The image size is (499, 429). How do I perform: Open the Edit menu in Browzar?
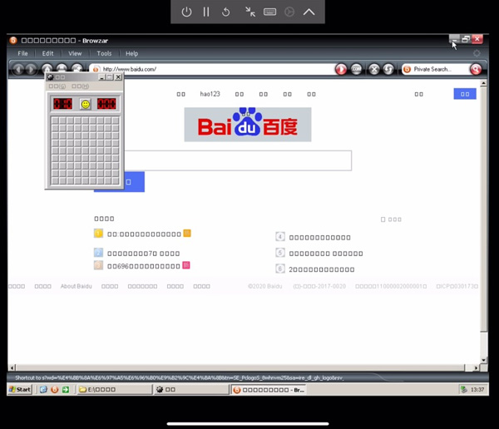47,53
